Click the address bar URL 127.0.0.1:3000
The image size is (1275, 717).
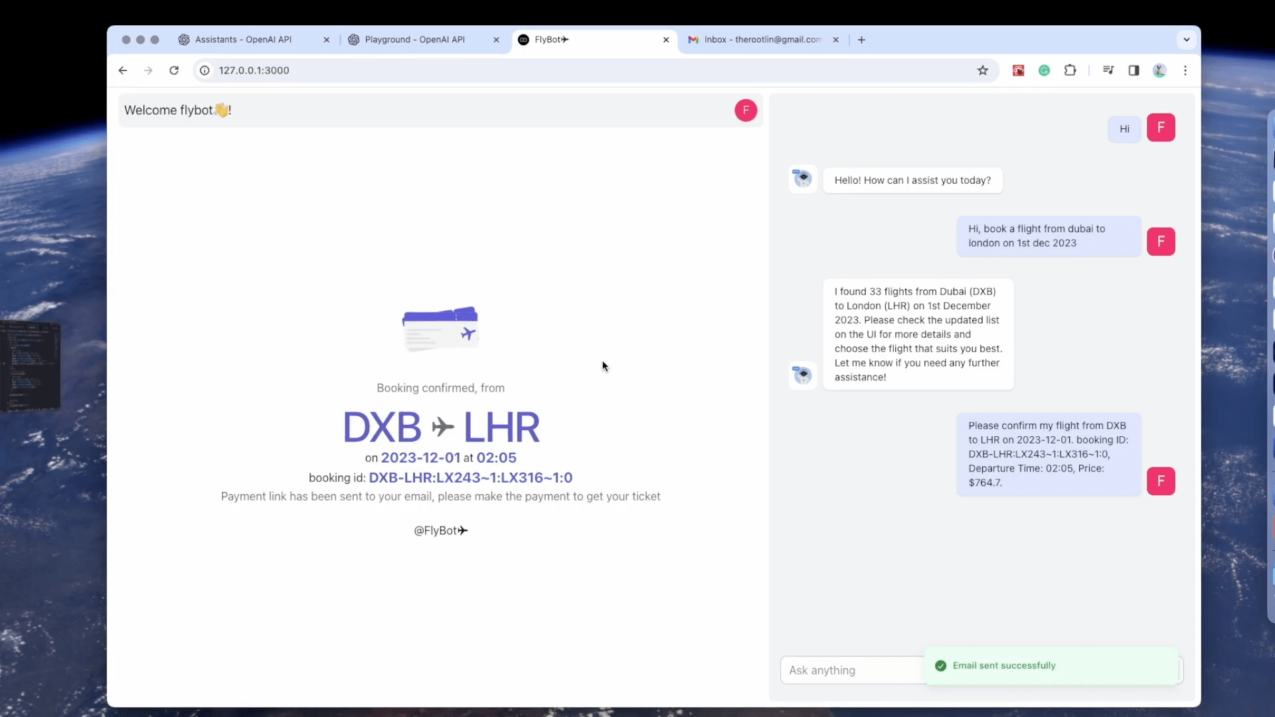coord(254,70)
